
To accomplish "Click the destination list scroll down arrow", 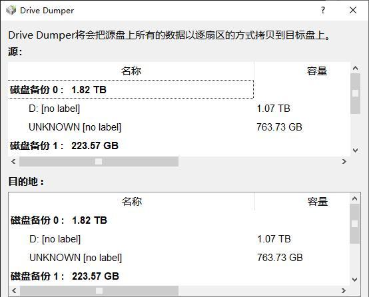I will click(354, 280).
